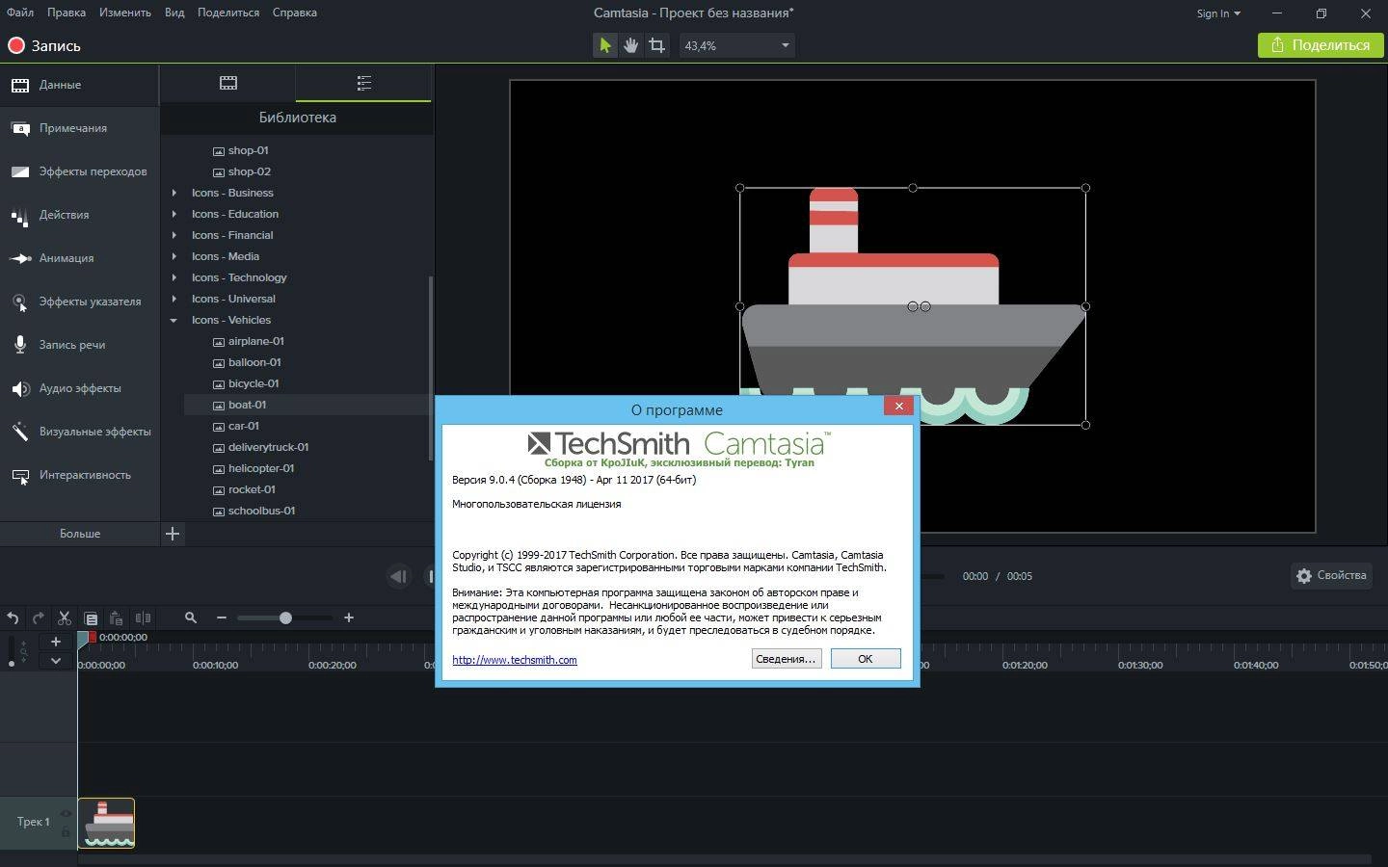Expand Icons - Technology folder
Image resolution: width=1388 pixels, height=867 pixels.
[174, 277]
